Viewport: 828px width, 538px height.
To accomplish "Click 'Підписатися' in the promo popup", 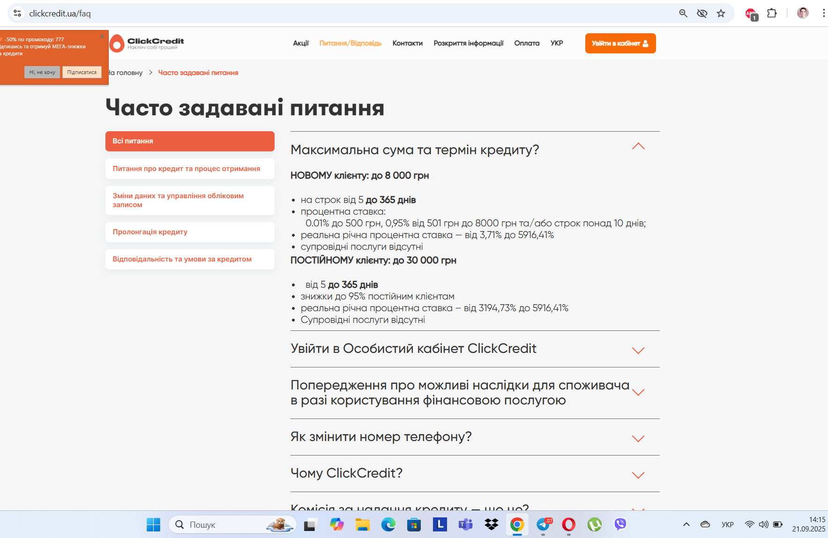I will coord(82,72).
